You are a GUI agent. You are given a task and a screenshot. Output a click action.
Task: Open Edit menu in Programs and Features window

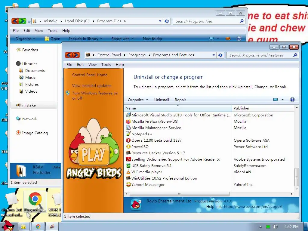point(80,65)
